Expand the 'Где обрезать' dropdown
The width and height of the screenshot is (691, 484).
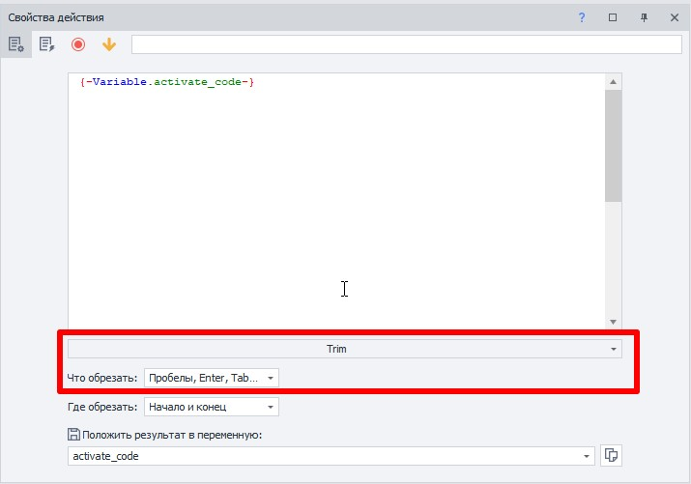[x=212, y=407]
